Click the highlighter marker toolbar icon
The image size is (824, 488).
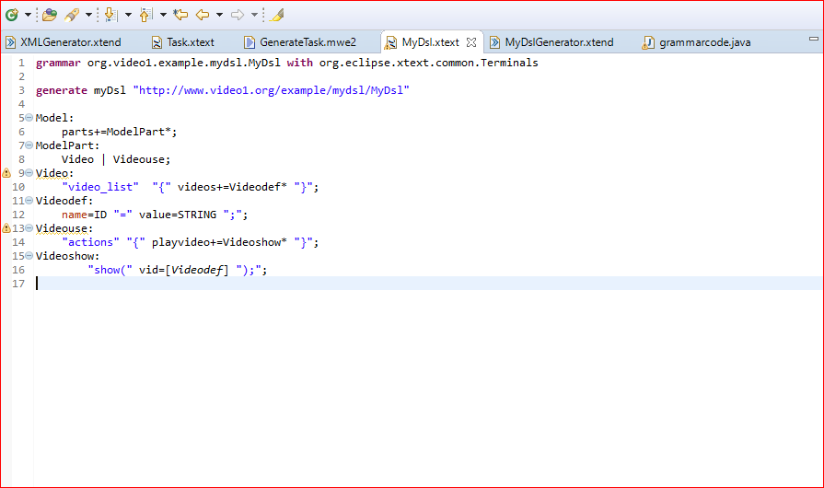coord(276,15)
